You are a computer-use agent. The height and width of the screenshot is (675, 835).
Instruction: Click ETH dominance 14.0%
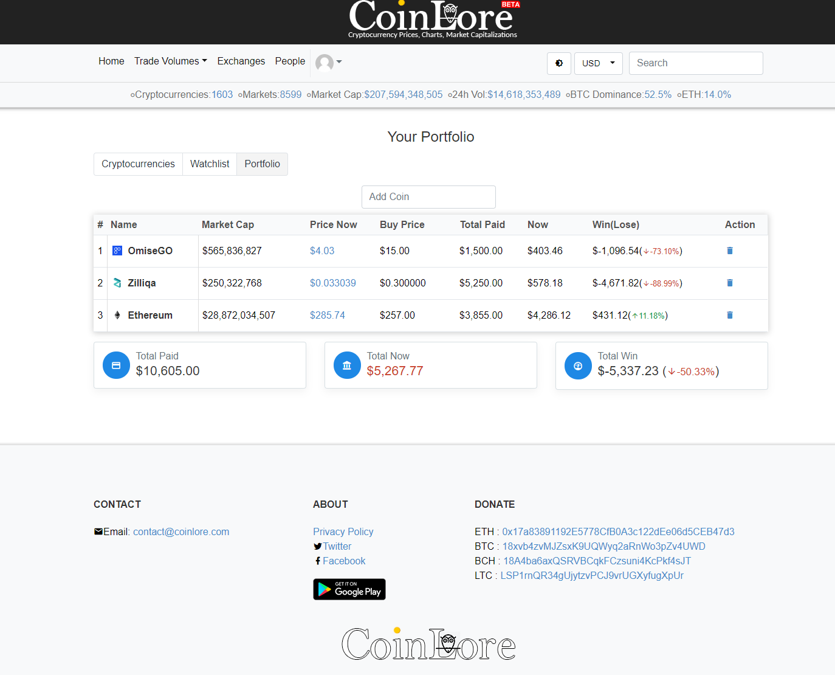pos(718,95)
